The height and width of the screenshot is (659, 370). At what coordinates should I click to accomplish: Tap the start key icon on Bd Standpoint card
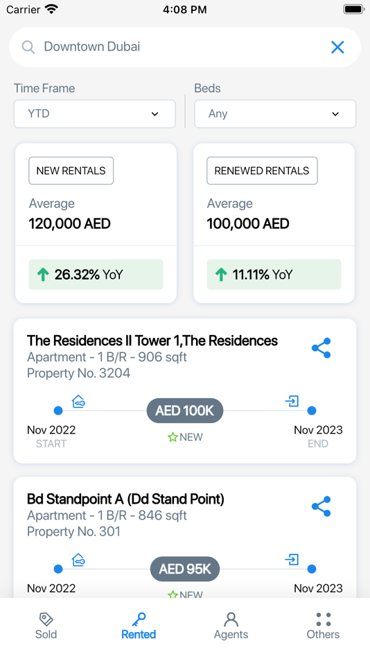[78, 560]
